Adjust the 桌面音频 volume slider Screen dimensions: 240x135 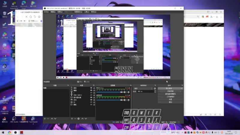109,100
